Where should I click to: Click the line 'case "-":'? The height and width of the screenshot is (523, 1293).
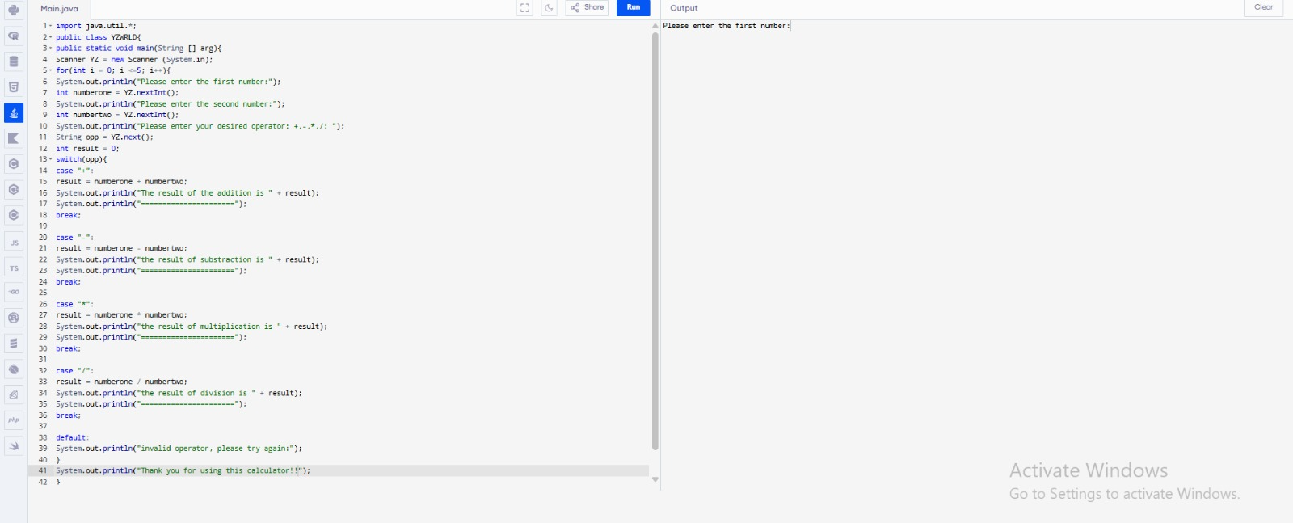coord(74,238)
